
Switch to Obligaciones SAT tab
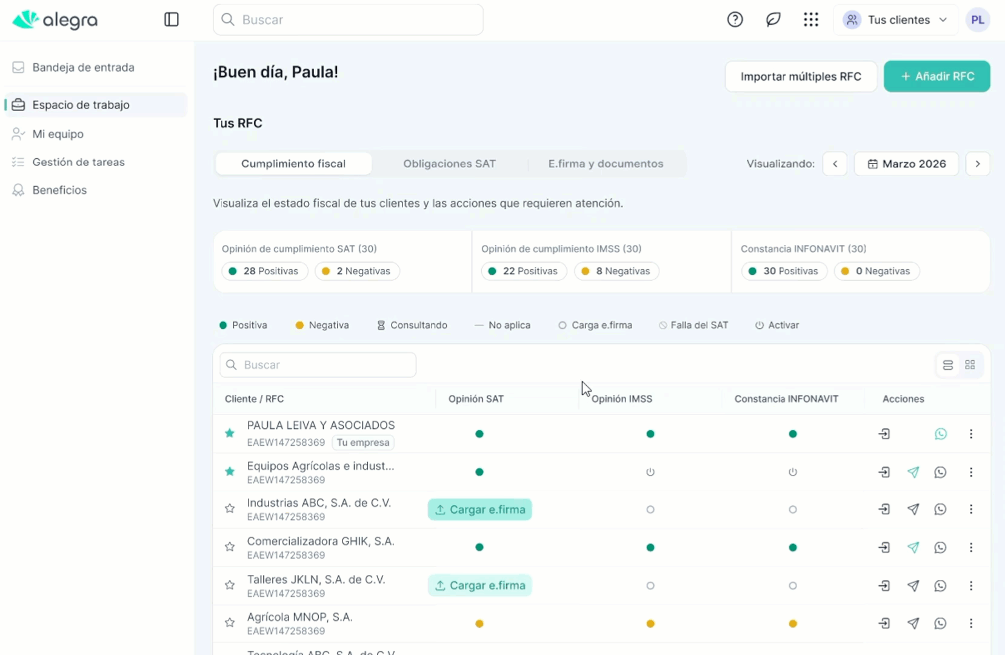449,164
